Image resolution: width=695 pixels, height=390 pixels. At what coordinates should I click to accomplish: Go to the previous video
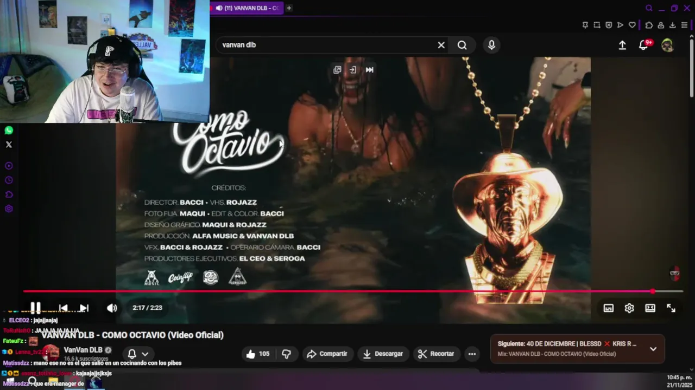tap(64, 308)
